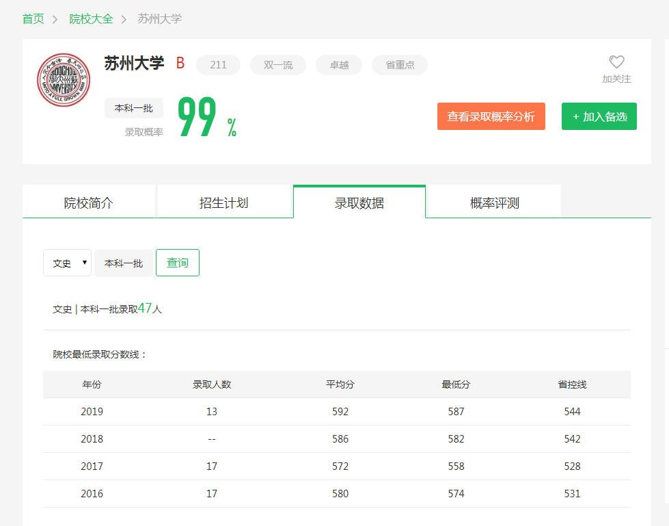Switch to 院校简介 tab

pos(88,202)
